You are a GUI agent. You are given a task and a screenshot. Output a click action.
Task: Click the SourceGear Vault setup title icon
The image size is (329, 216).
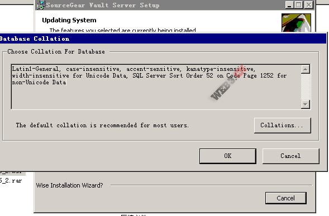click(41, 5)
